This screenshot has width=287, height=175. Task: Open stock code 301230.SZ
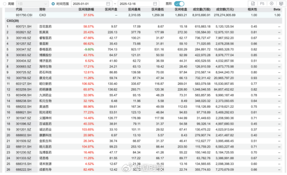23,152
